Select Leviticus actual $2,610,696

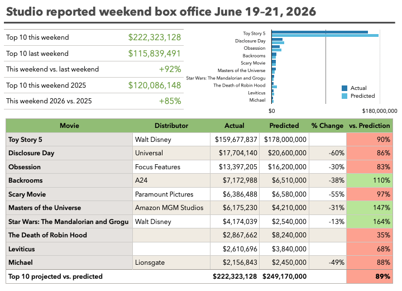pos(235,249)
